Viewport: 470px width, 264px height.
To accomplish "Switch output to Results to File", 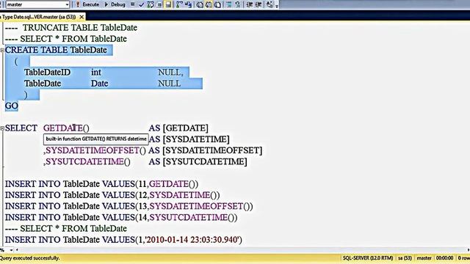I will pyautogui.click(x=217, y=4).
